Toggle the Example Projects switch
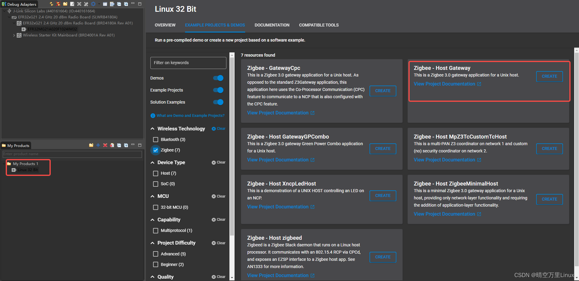 [218, 90]
